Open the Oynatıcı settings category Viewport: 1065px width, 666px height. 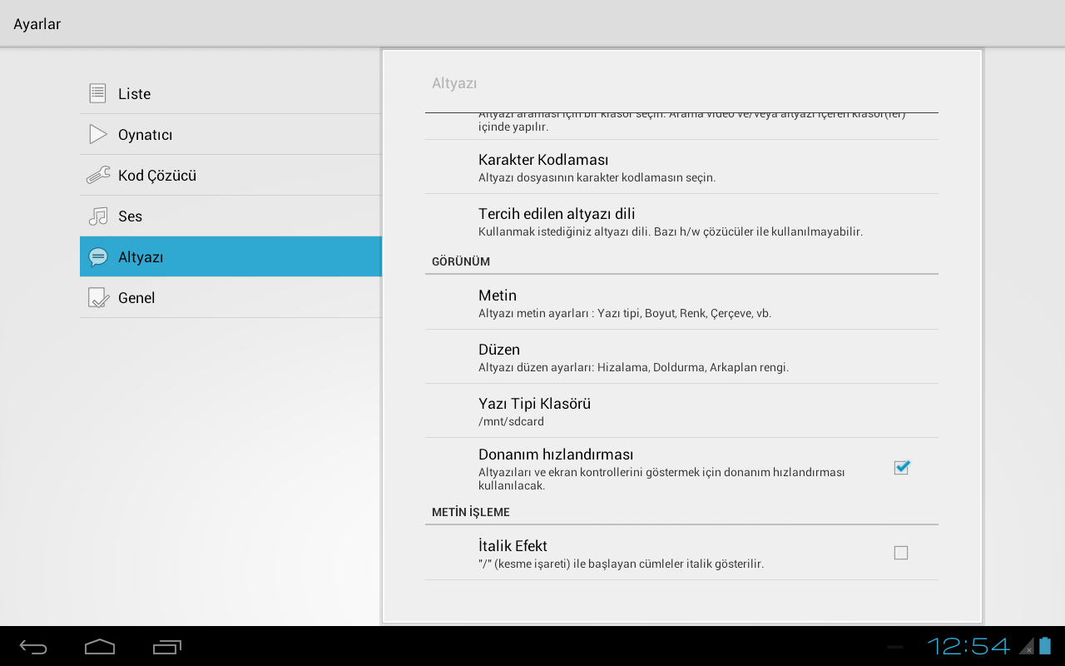pyautogui.click(x=230, y=134)
